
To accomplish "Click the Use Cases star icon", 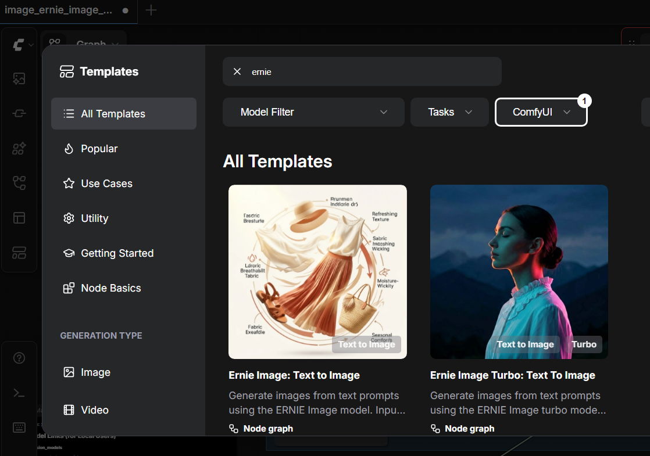I will (x=69, y=183).
